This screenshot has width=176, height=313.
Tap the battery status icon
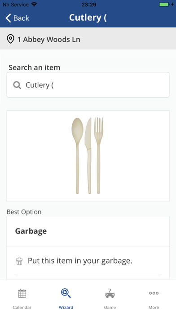click(164, 4)
